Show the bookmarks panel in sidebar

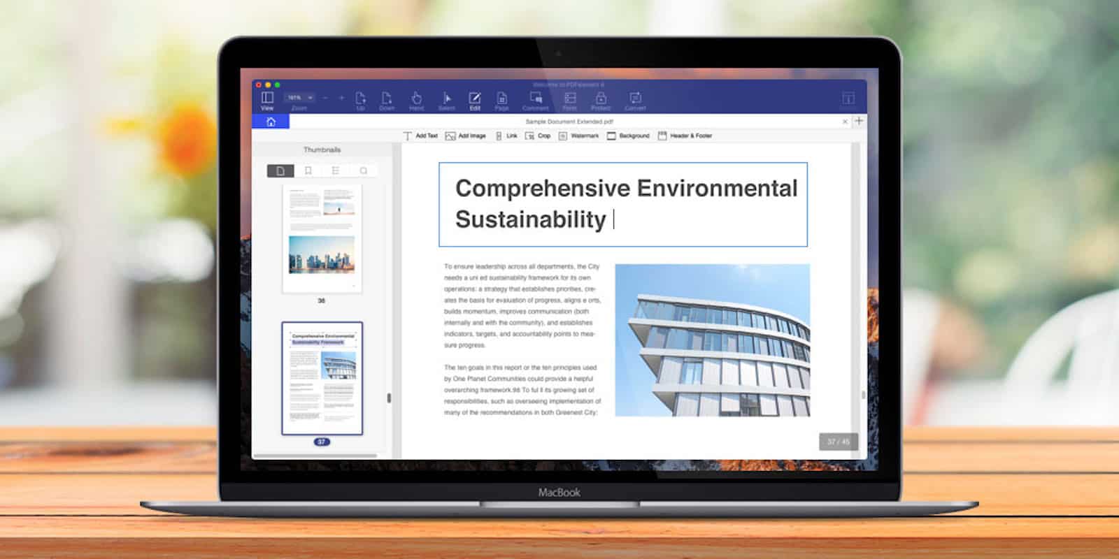(x=308, y=170)
